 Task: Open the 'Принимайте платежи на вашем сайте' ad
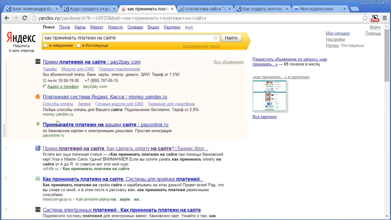105,124
